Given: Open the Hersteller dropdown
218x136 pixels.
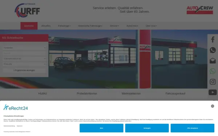Looking at the screenshot, I should tap(24, 48).
